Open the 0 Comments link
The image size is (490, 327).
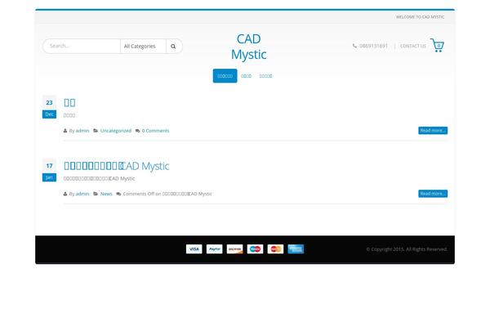[155, 131]
